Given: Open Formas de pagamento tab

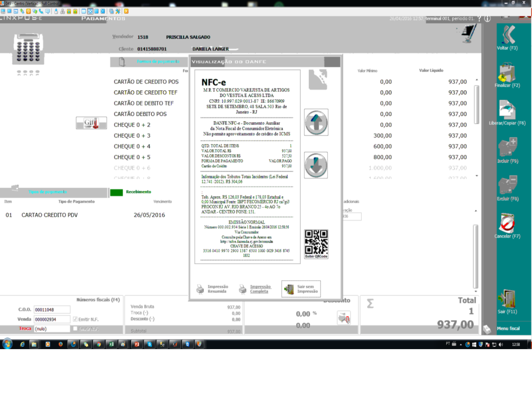Looking at the screenshot, I should coord(158,61).
